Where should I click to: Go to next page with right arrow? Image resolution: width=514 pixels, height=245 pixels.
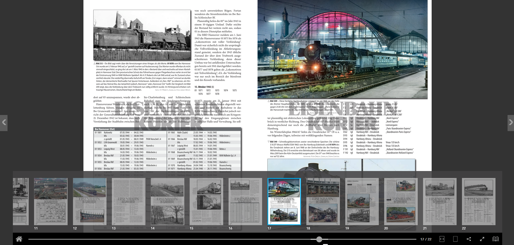click(510, 123)
